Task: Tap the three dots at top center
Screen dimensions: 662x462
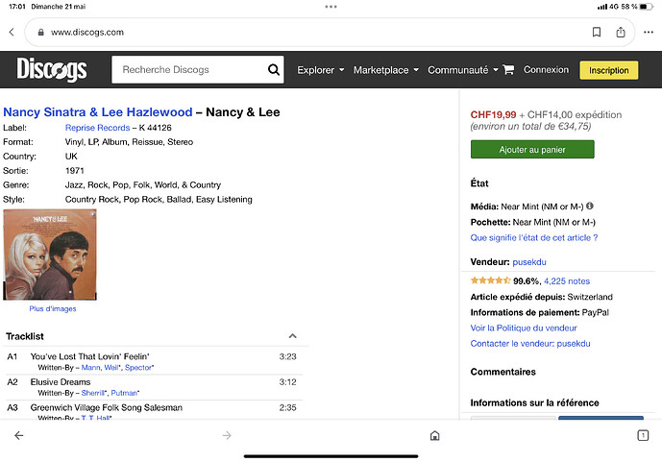Action: click(x=331, y=7)
